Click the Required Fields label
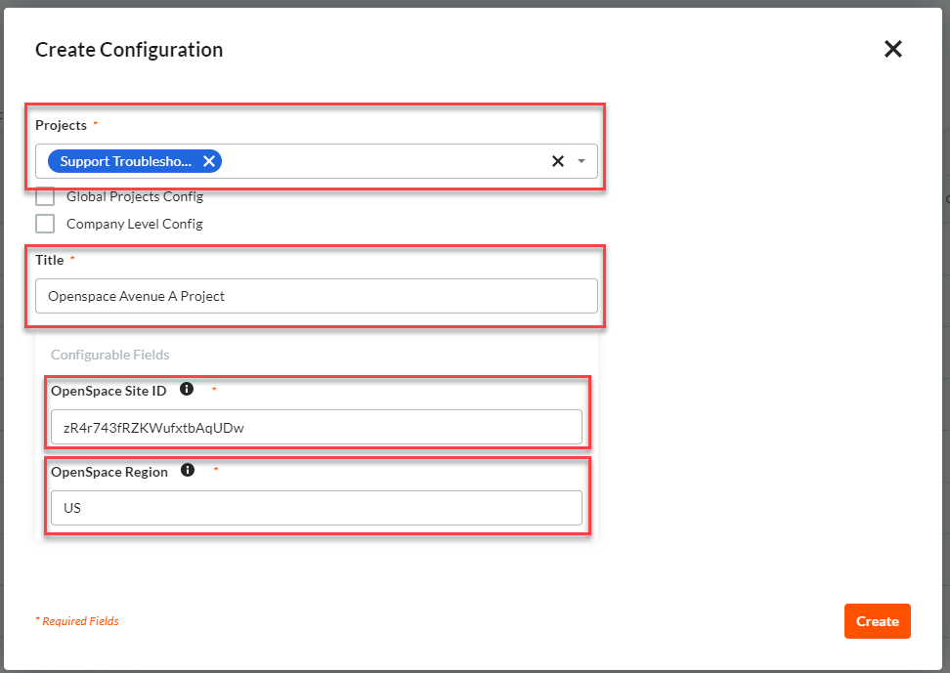The width and height of the screenshot is (950, 673). click(77, 620)
